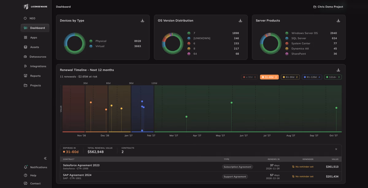Click the VALUE column header
This screenshot has height=188, width=368.
click(335, 159)
